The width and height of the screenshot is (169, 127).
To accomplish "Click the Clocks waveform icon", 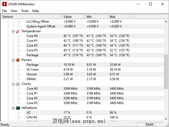I will 18,84.
